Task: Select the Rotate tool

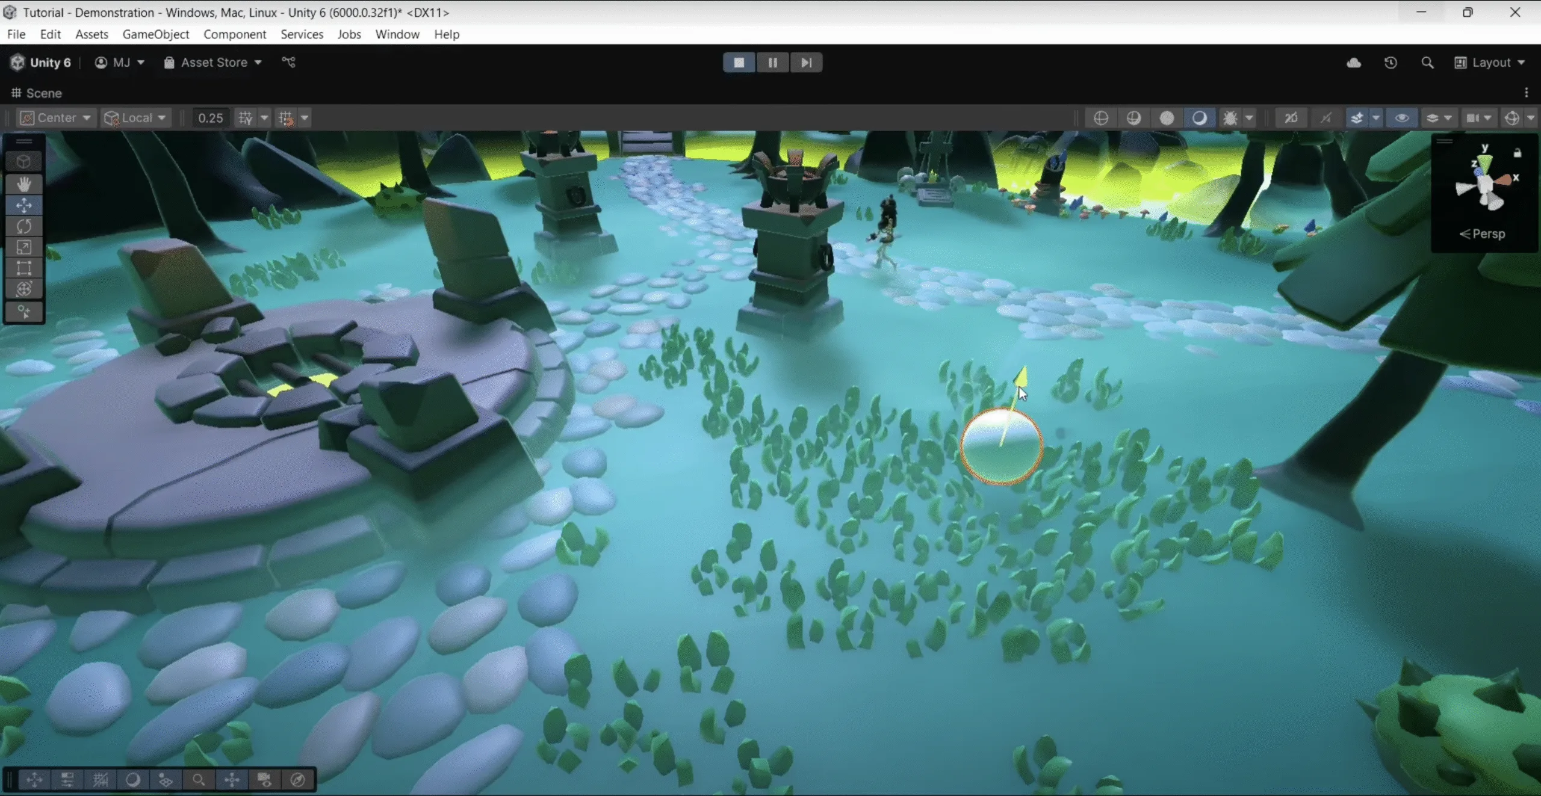Action: coord(24,226)
